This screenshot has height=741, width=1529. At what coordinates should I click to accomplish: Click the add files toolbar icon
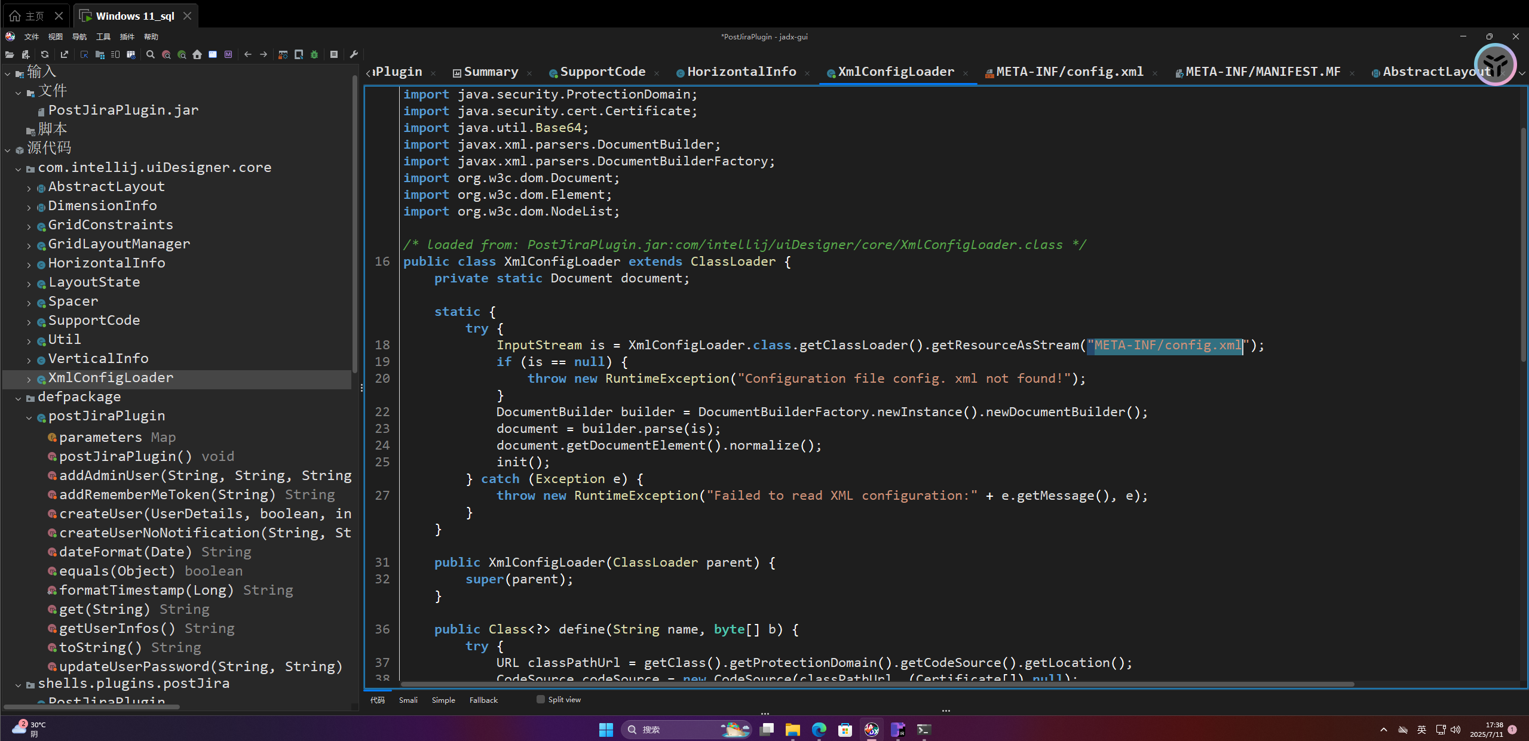pos(25,54)
